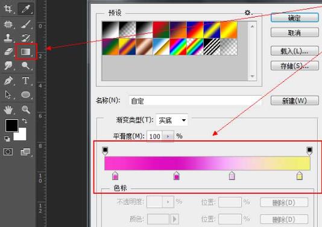Select the History Brush tool
This screenshot has height=227, width=322.
26,38
